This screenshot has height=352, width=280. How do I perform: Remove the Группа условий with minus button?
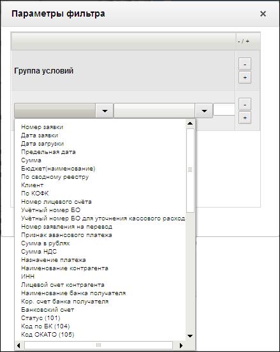pos(245,64)
